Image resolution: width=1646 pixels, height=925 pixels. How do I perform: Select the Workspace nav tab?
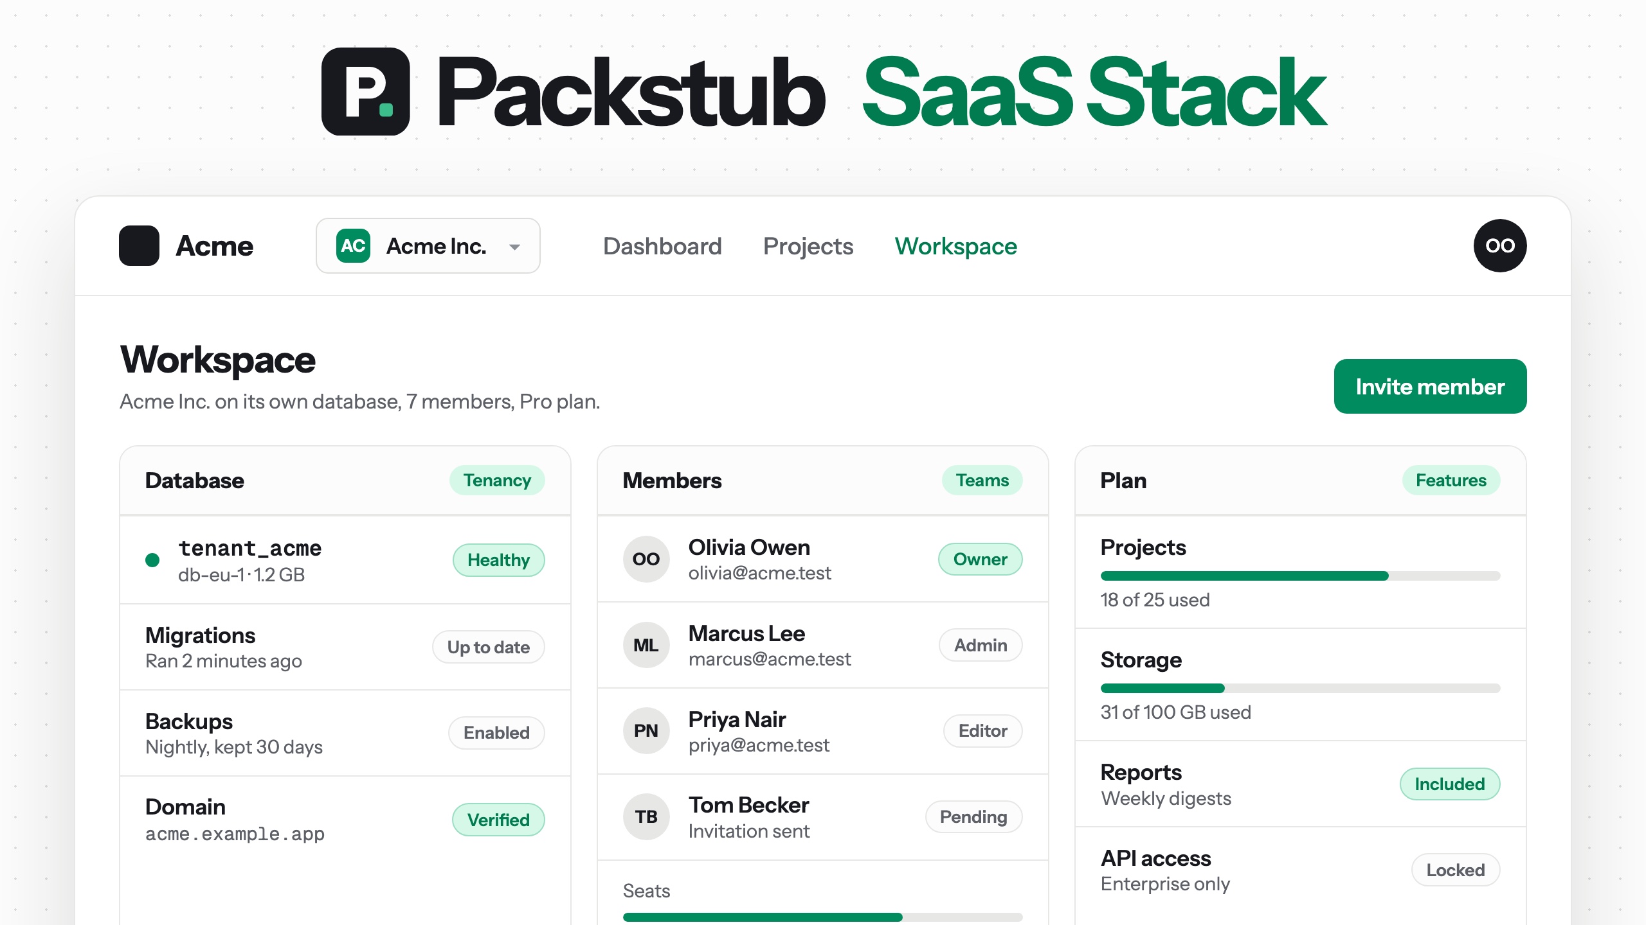pyautogui.click(x=956, y=246)
